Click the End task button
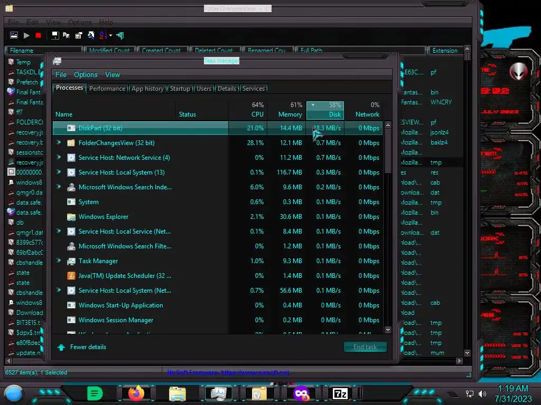This screenshot has height=405, width=541. click(365, 347)
